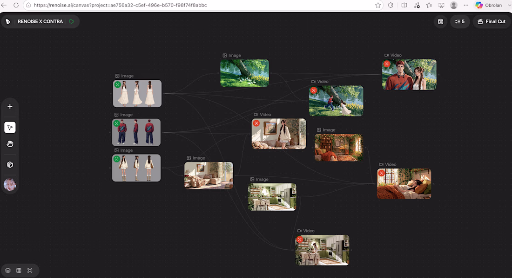Click red badge on running-by-lake video
Image resolution: width=512 pixels, height=278 pixels.
313,90
